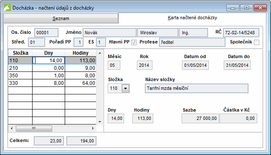
Task: Click the Dny detail field 14,00
Action: click(116, 118)
